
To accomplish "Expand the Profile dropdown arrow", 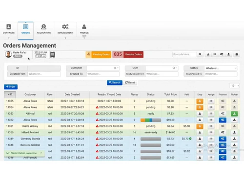I will [84, 38].
